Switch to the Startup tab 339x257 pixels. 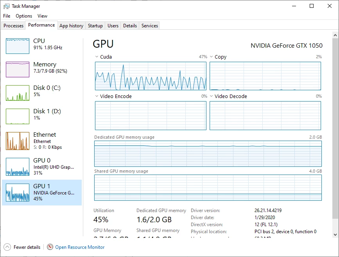(95, 26)
